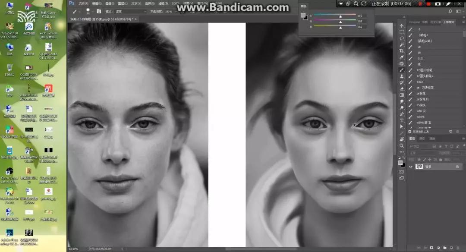Viewport: 466px width, 252px height.
Task: Select the Rectangular Marquee tool
Action: (402, 32)
